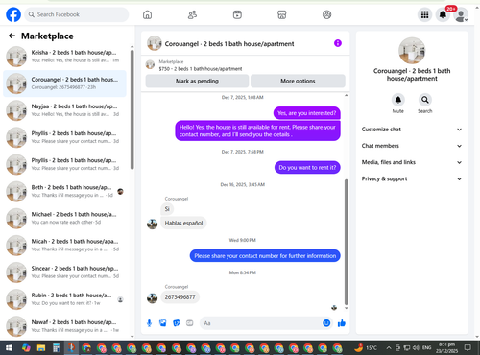Open the Groups icon in top navigation
The width and height of the screenshot is (480, 355).
coord(326,14)
